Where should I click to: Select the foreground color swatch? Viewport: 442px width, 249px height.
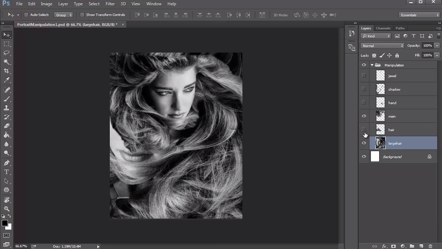[4, 223]
